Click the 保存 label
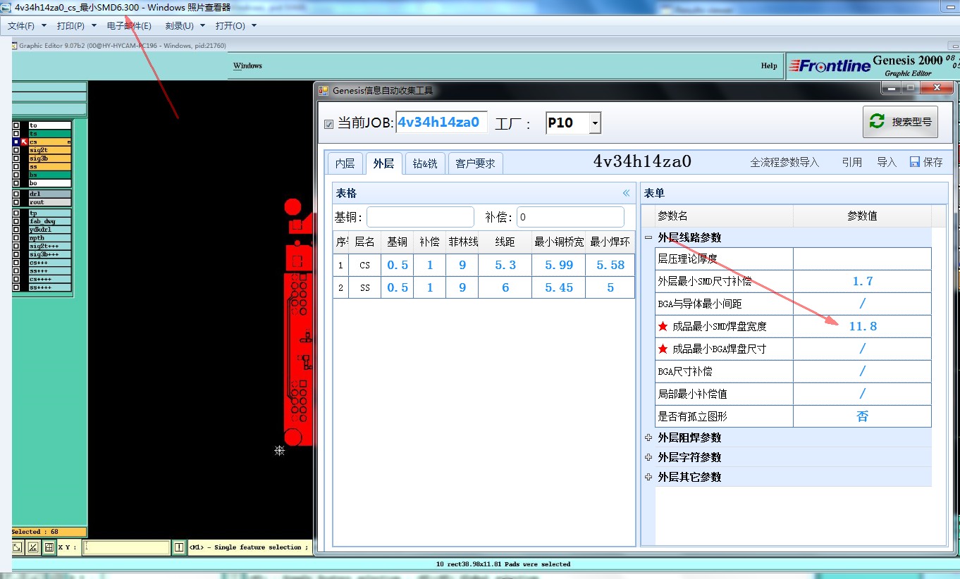 point(933,162)
